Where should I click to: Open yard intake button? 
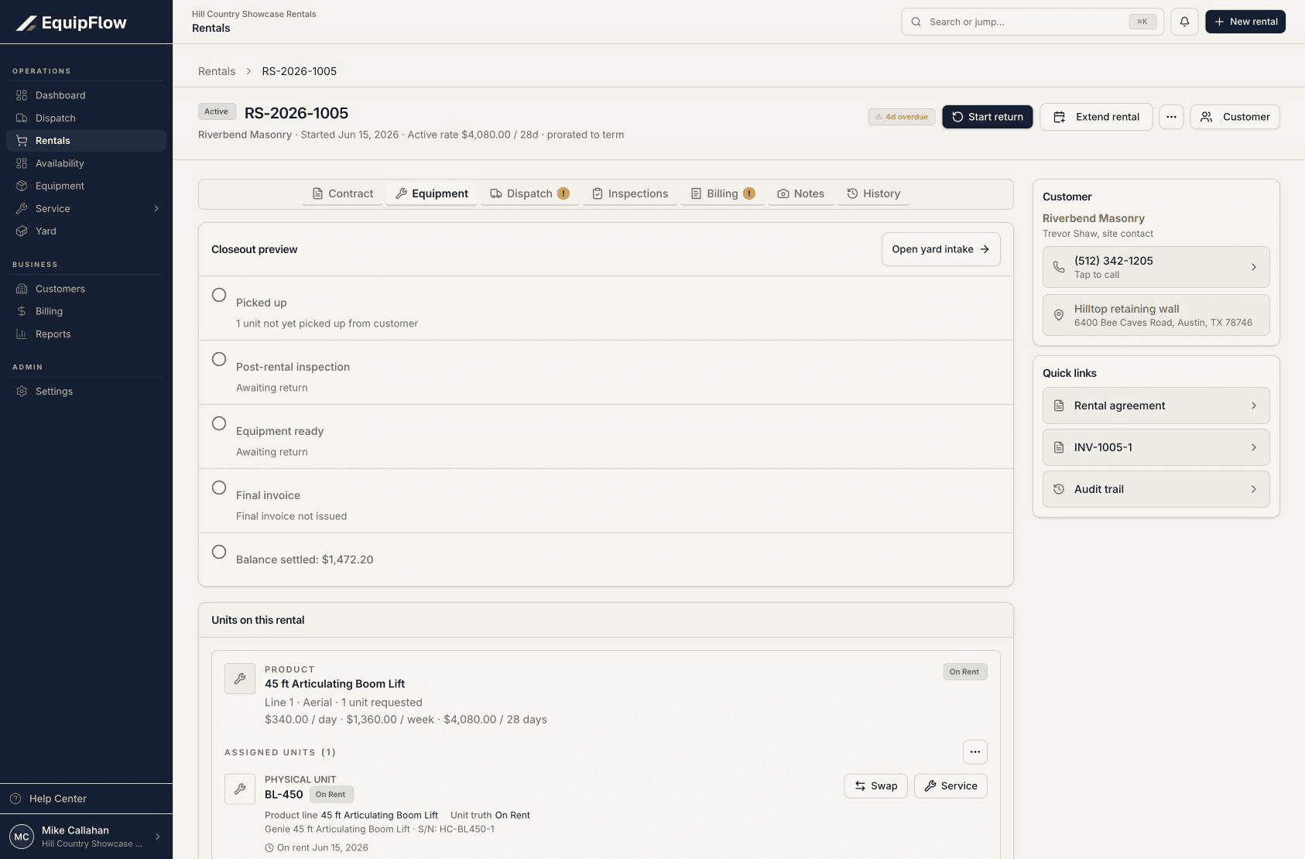940,249
